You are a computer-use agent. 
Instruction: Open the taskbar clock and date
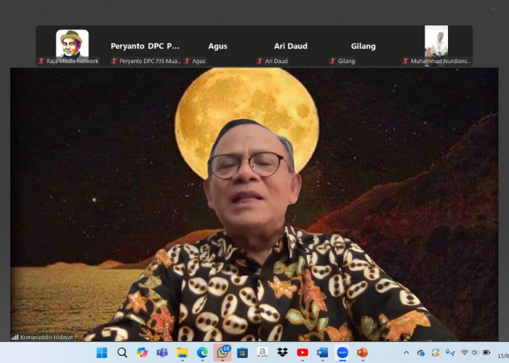(x=503, y=356)
